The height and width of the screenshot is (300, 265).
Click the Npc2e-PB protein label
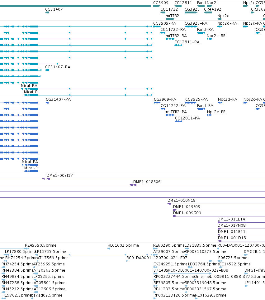tap(216, 112)
